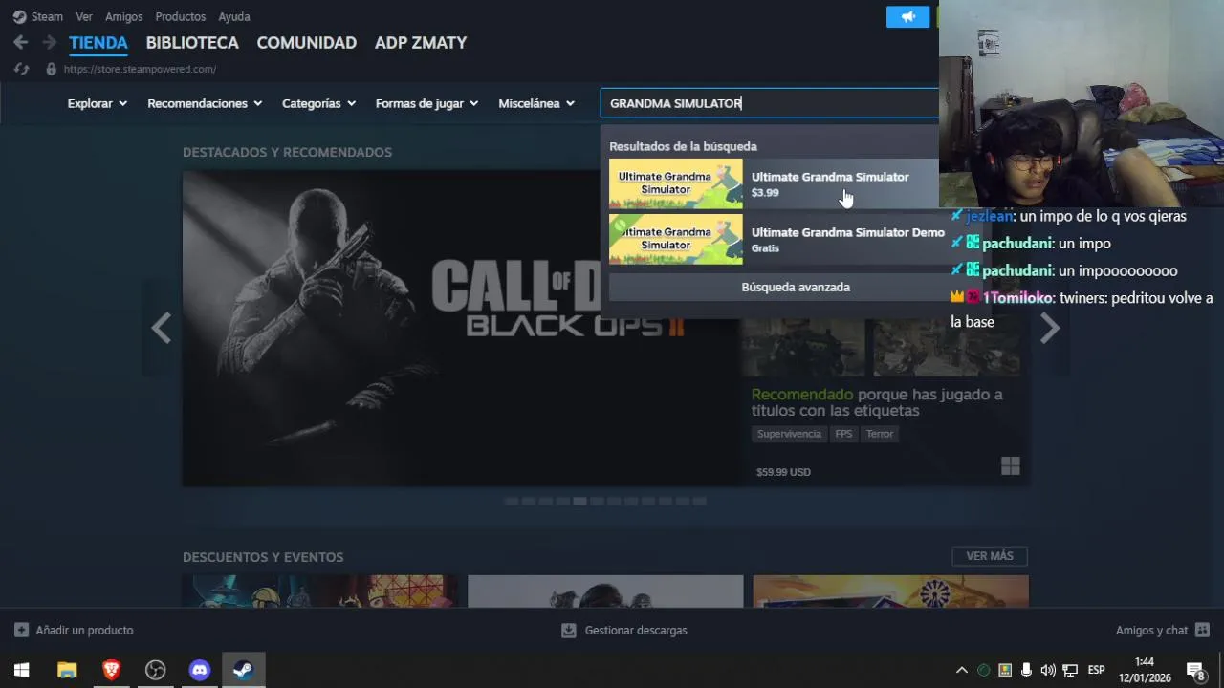Click the plus icon to add a product

[21, 630]
